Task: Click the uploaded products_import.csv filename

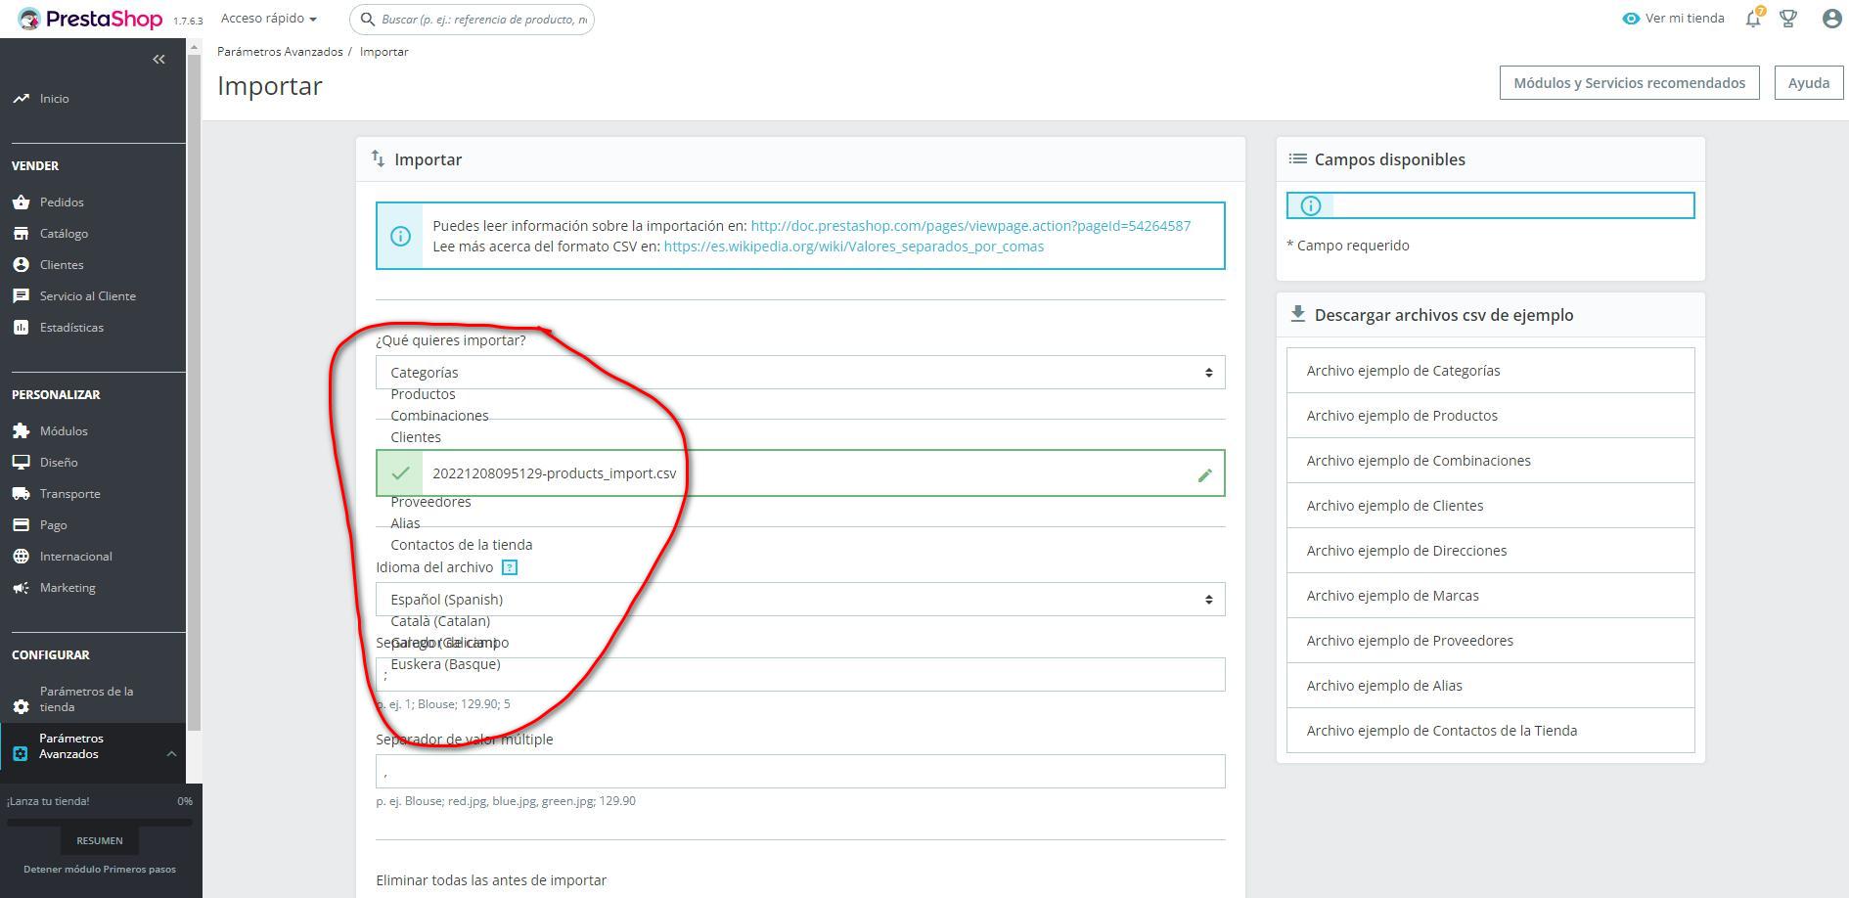Action: point(554,473)
